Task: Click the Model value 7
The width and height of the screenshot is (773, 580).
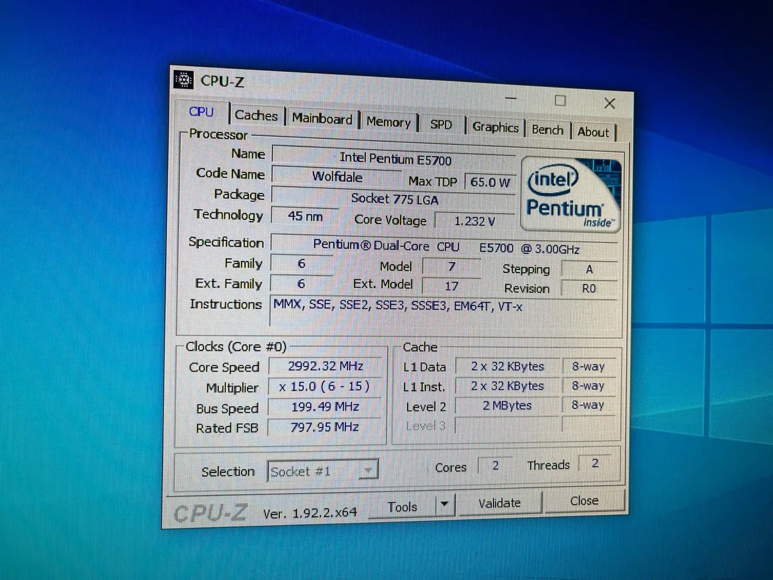Action: click(451, 266)
